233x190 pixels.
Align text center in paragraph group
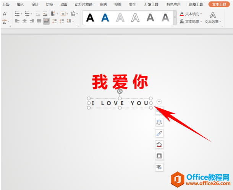click(24, 21)
